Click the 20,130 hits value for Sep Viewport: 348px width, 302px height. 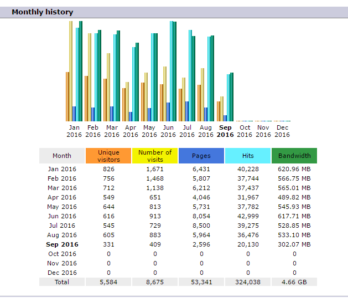[x=248, y=244]
